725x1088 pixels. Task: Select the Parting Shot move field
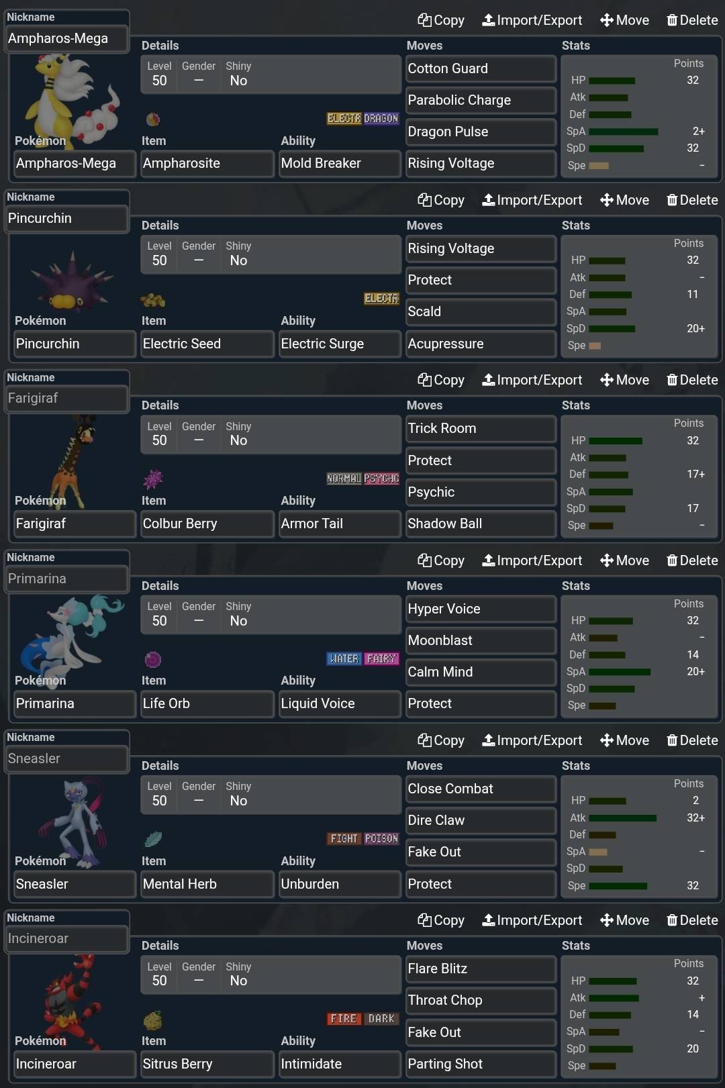[481, 1064]
